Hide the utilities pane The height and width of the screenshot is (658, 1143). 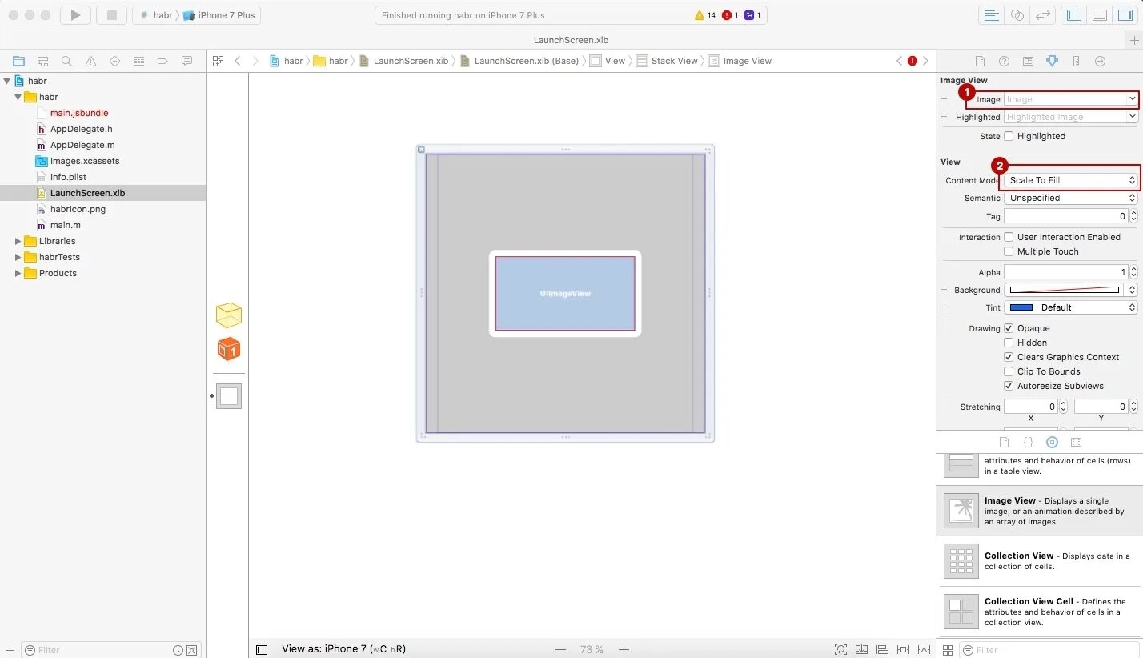[x=1125, y=15]
